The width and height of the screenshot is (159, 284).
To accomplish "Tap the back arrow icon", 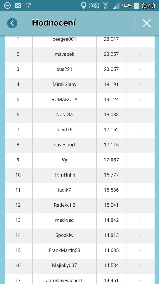I will [x=12, y=23].
